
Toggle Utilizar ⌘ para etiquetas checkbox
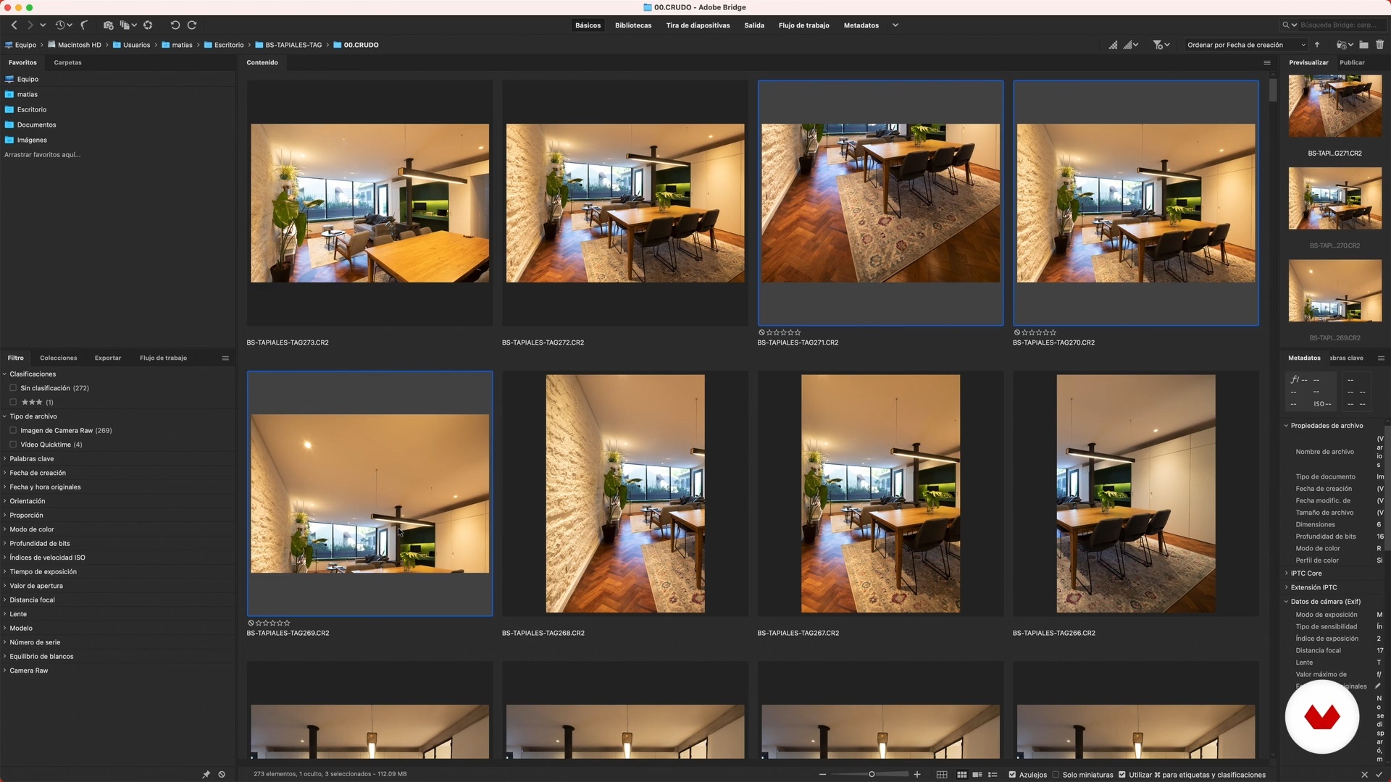[1122, 775]
